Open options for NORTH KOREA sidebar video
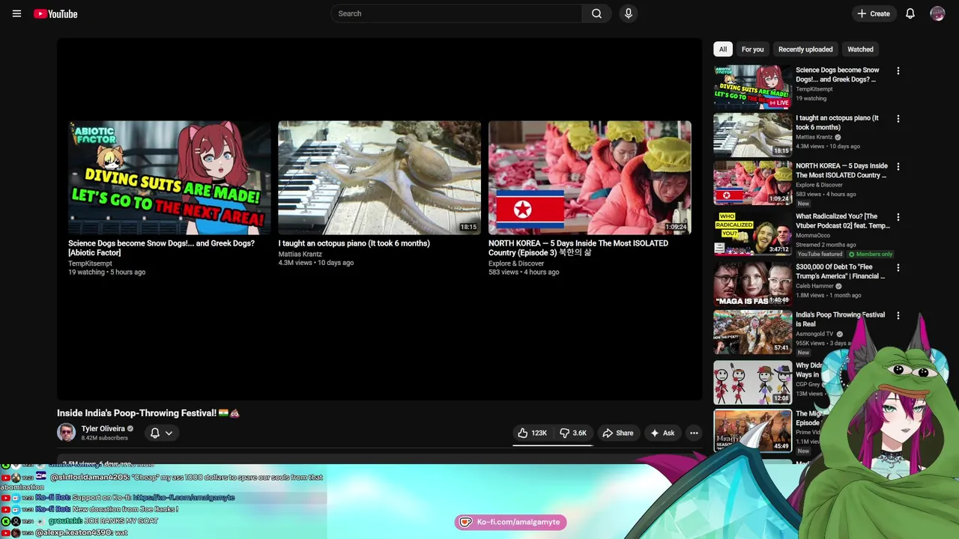Image resolution: width=959 pixels, height=539 pixels. click(898, 167)
